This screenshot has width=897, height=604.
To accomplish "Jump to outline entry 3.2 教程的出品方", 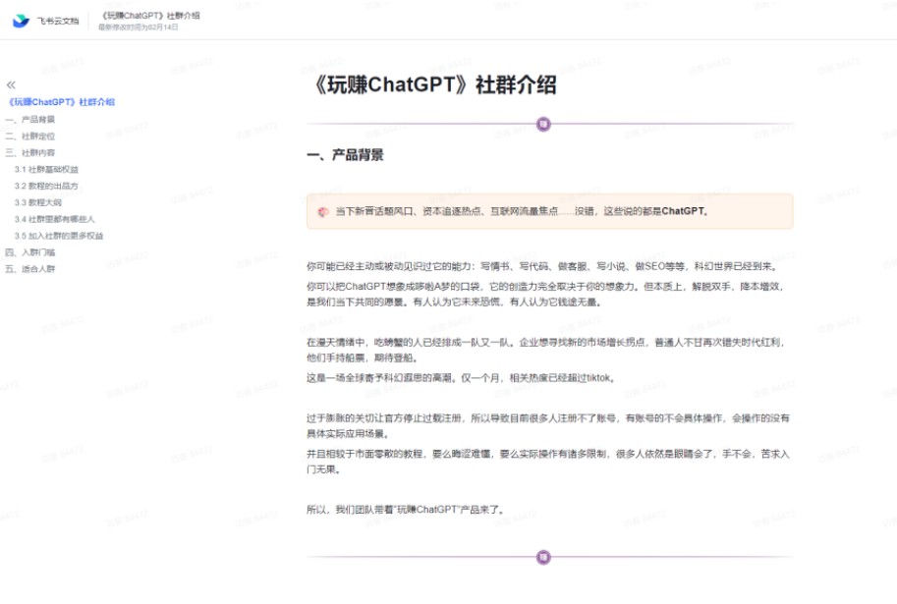I will [46, 186].
